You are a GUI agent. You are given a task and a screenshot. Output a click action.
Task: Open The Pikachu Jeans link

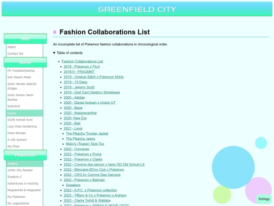80,139
